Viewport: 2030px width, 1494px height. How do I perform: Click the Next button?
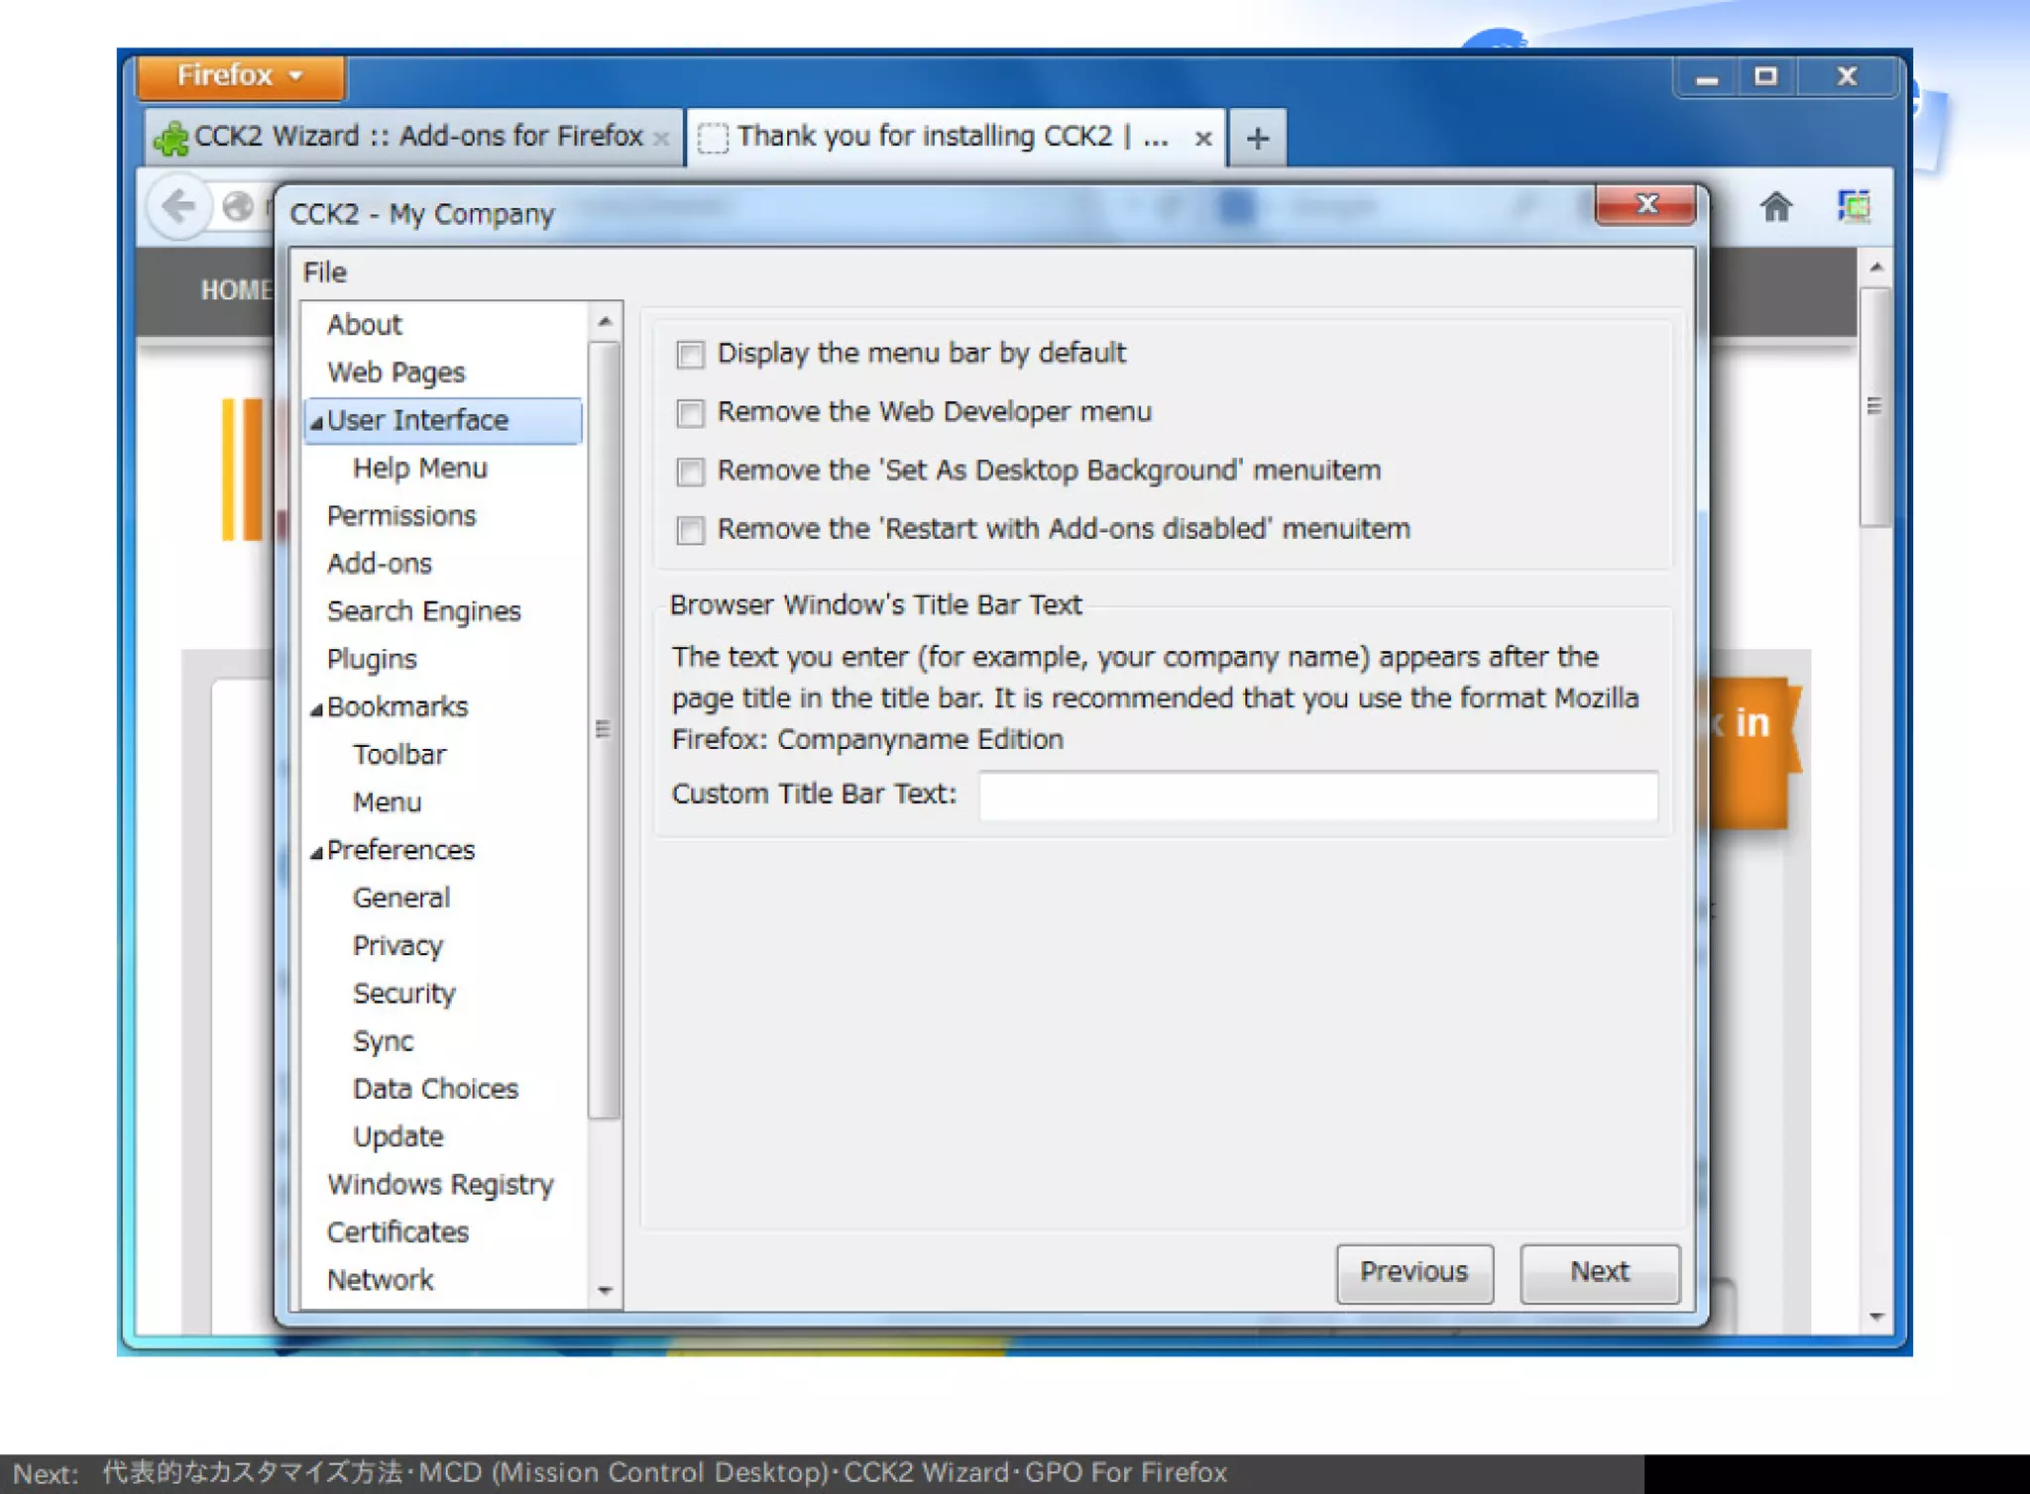1599,1272
